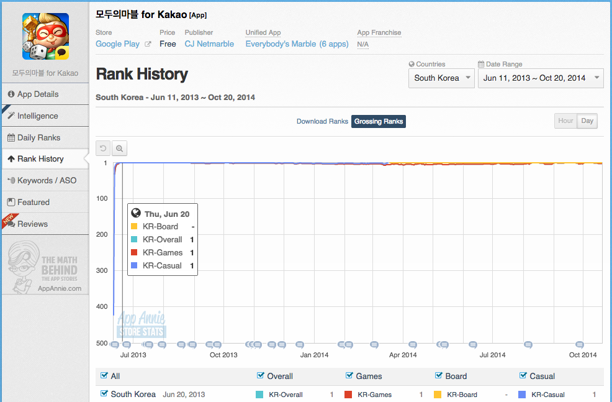Screen dimensions: 612x402
Task: Toggle the South Korea row checkbox
Action: (104, 393)
